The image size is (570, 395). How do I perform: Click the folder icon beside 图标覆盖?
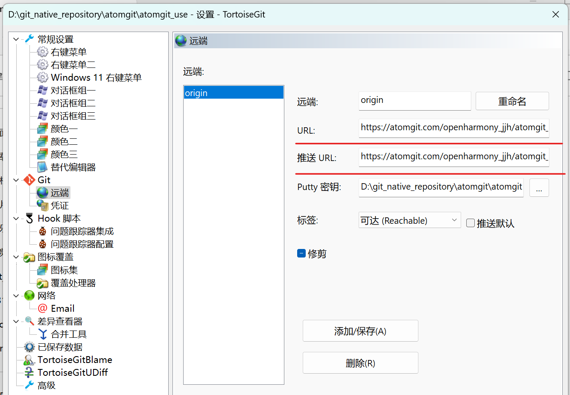coord(29,257)
